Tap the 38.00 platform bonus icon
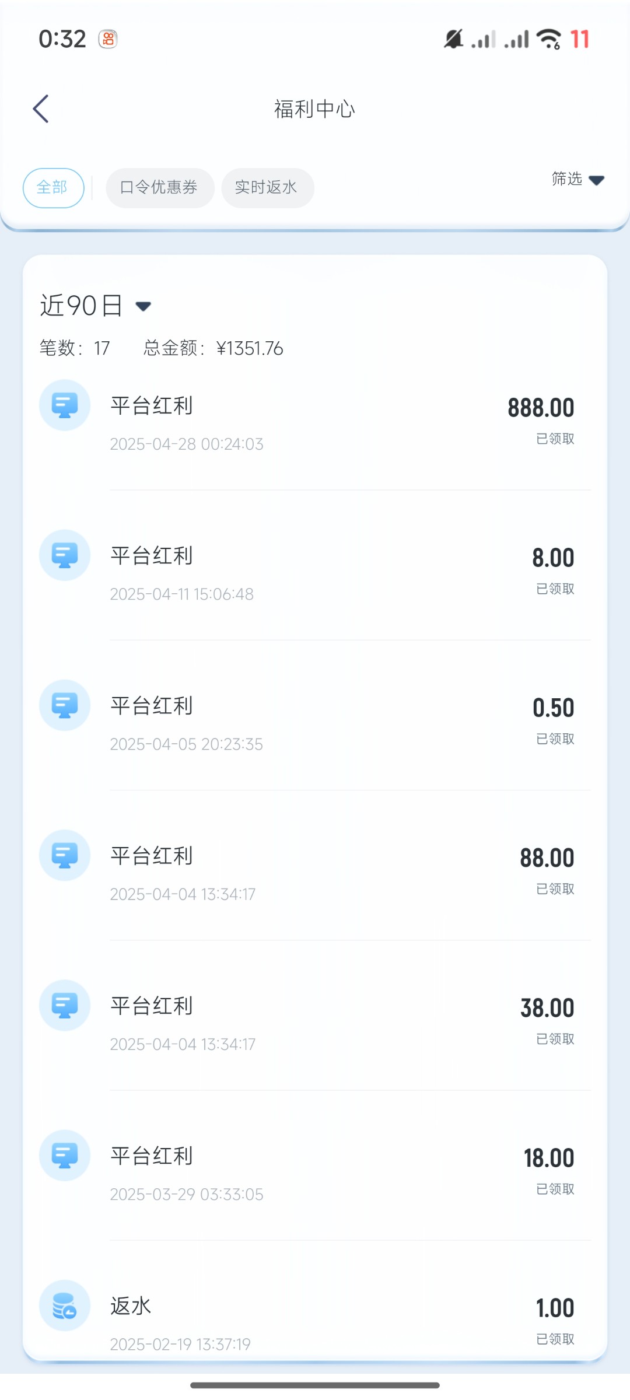 65,1005
